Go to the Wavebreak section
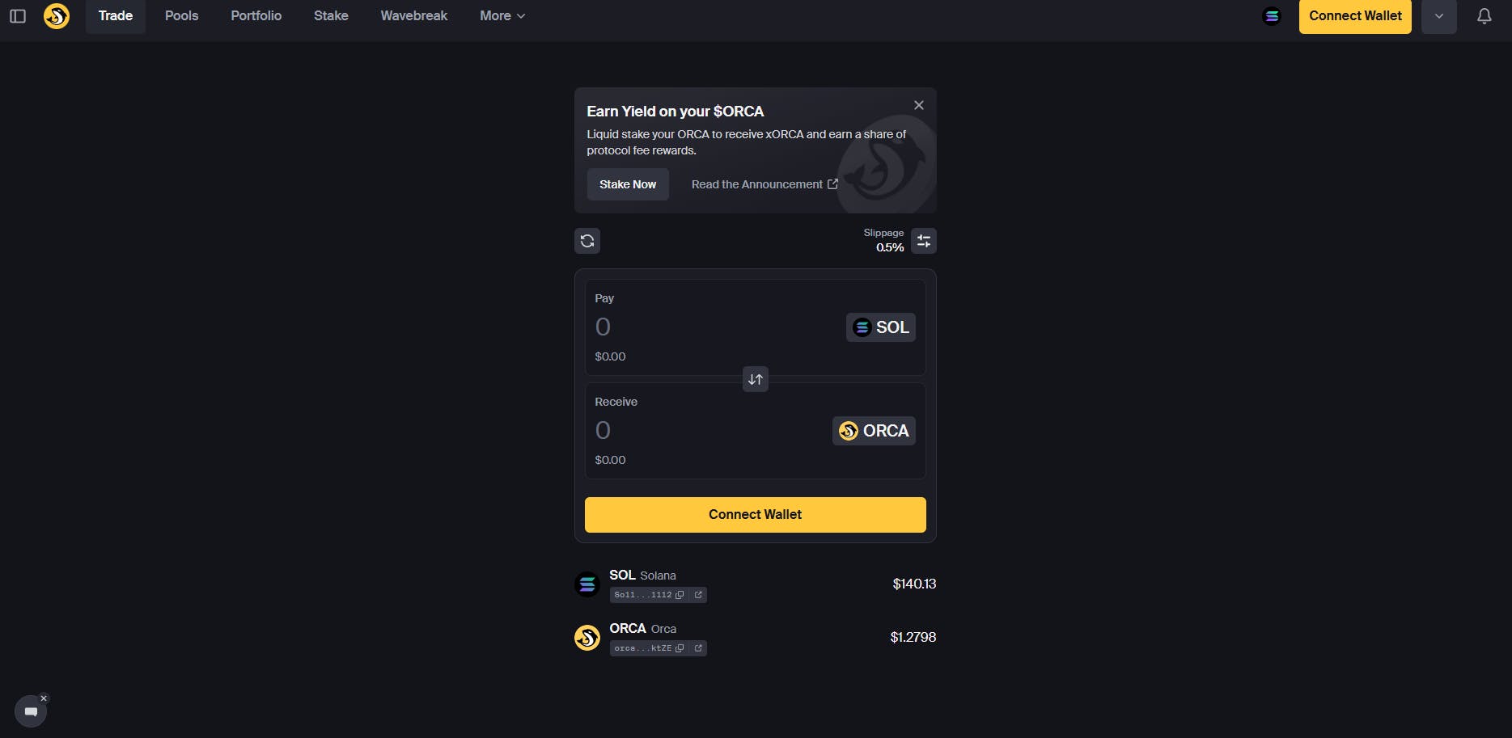 (x=413, y=15)
